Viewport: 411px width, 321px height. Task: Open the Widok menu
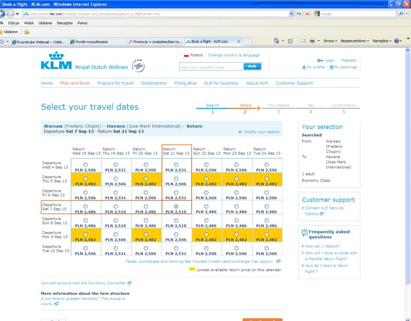29,23
